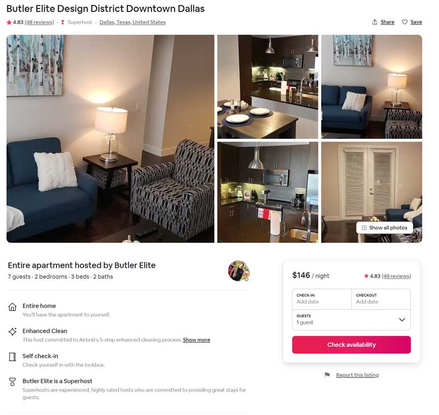Click the flag icon by Report listing
This screenshot has width=439, height=415.
click(327, 375)
